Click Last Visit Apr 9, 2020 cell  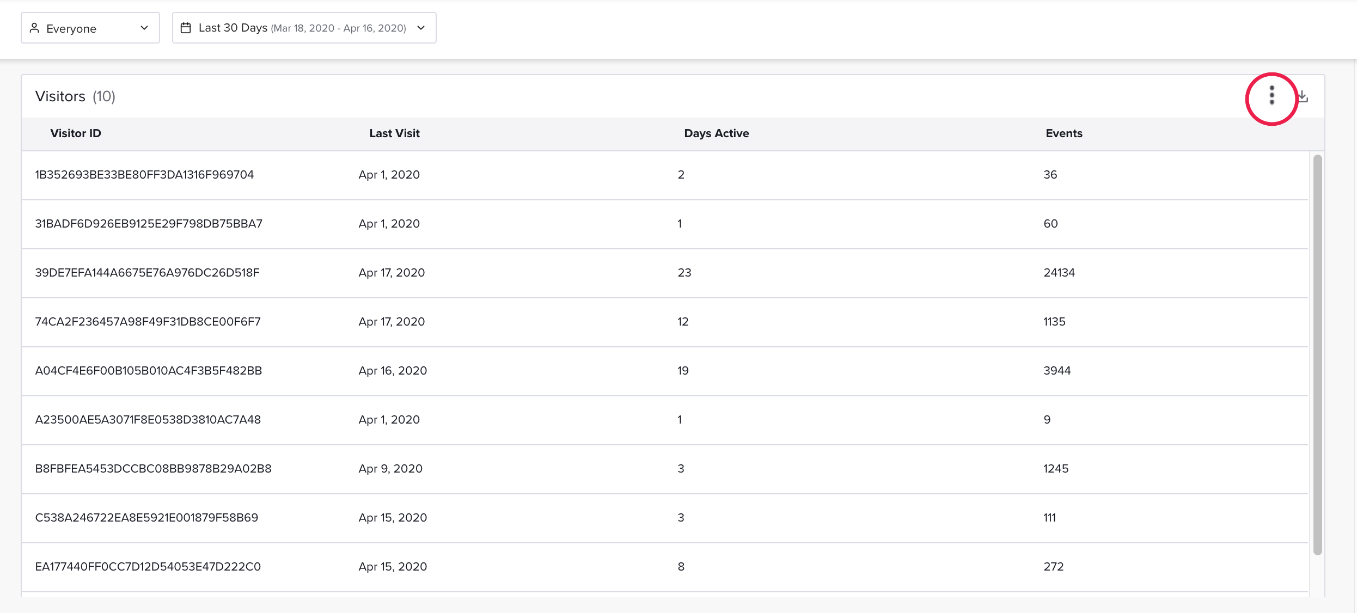pyautogui.click(x=390, y=469)
